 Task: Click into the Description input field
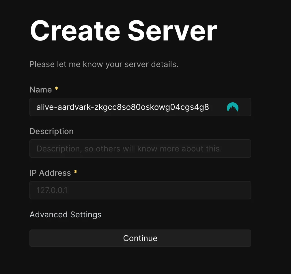[140, 149]
